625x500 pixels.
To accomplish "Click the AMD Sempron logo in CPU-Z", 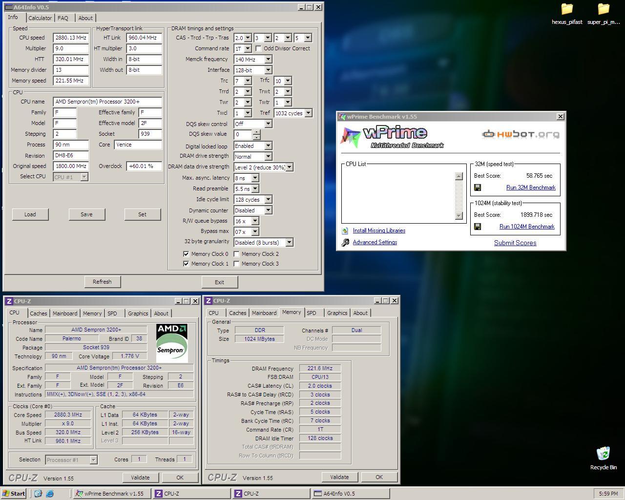I will tap(172, 342).
